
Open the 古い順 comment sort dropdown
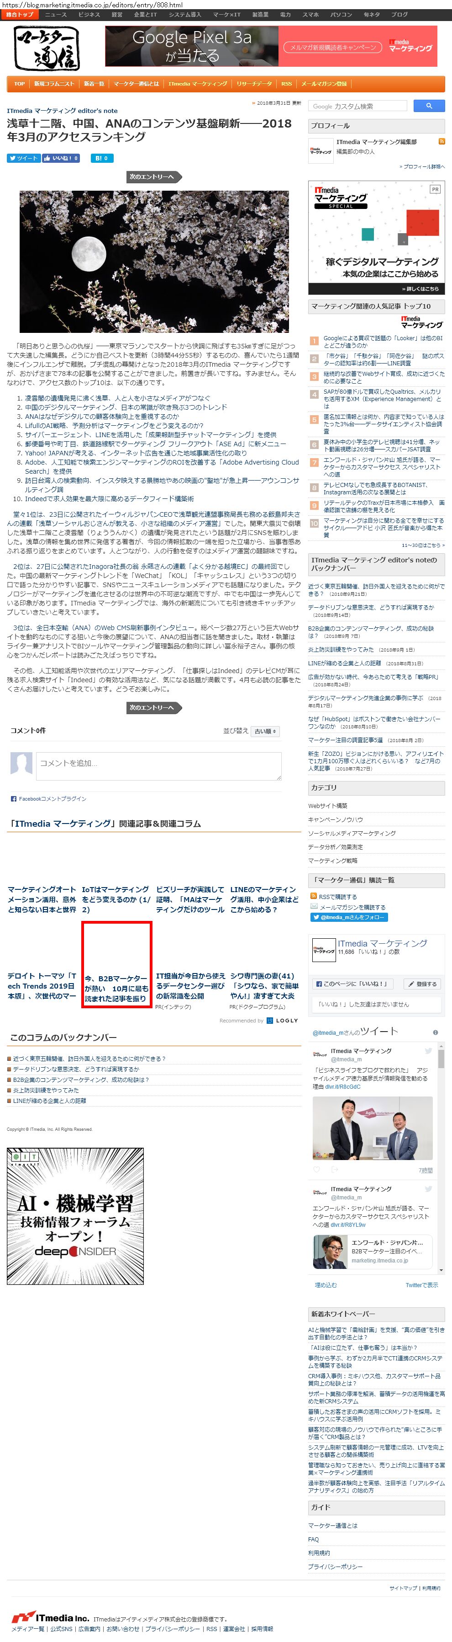coord(265,731)
